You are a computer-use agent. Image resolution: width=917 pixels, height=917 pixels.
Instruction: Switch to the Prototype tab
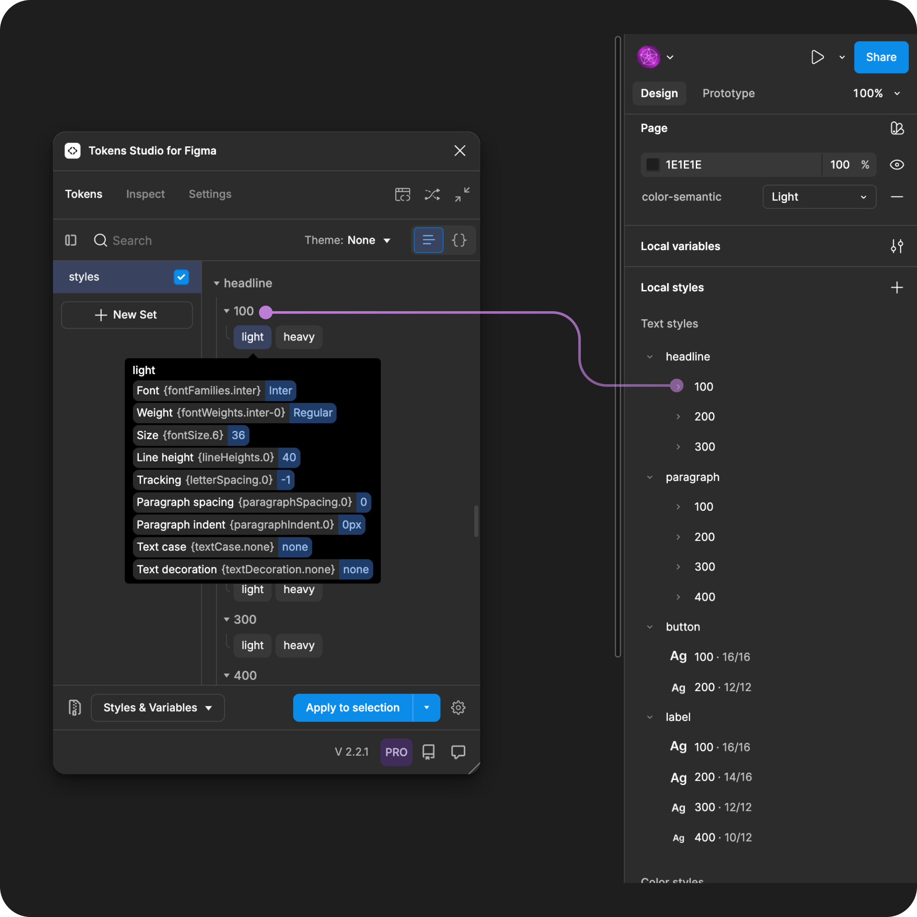(729, 93)
